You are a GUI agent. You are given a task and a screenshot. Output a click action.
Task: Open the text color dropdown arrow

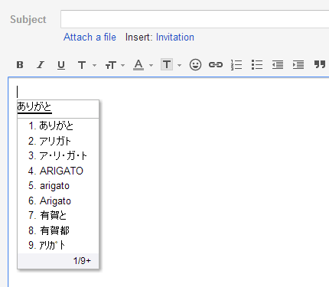pyautogui.click(x=151, y=65)
